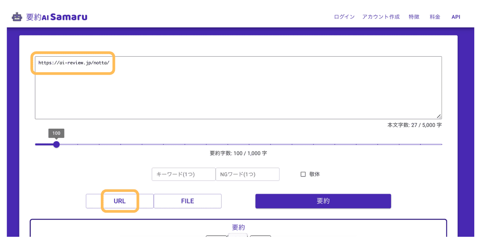481x252 pixels.
Task: Click the URL button
Action: pyautogui.click(x=120, y=201)
